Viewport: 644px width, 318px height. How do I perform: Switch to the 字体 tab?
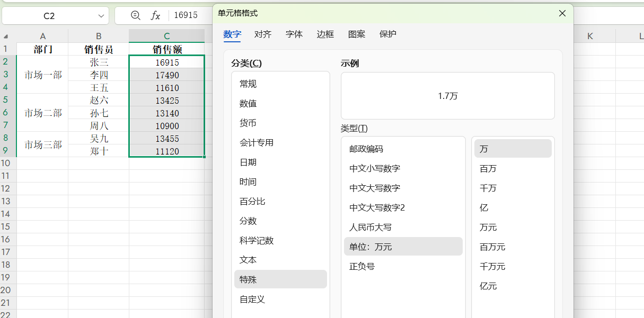click(294, 34)
